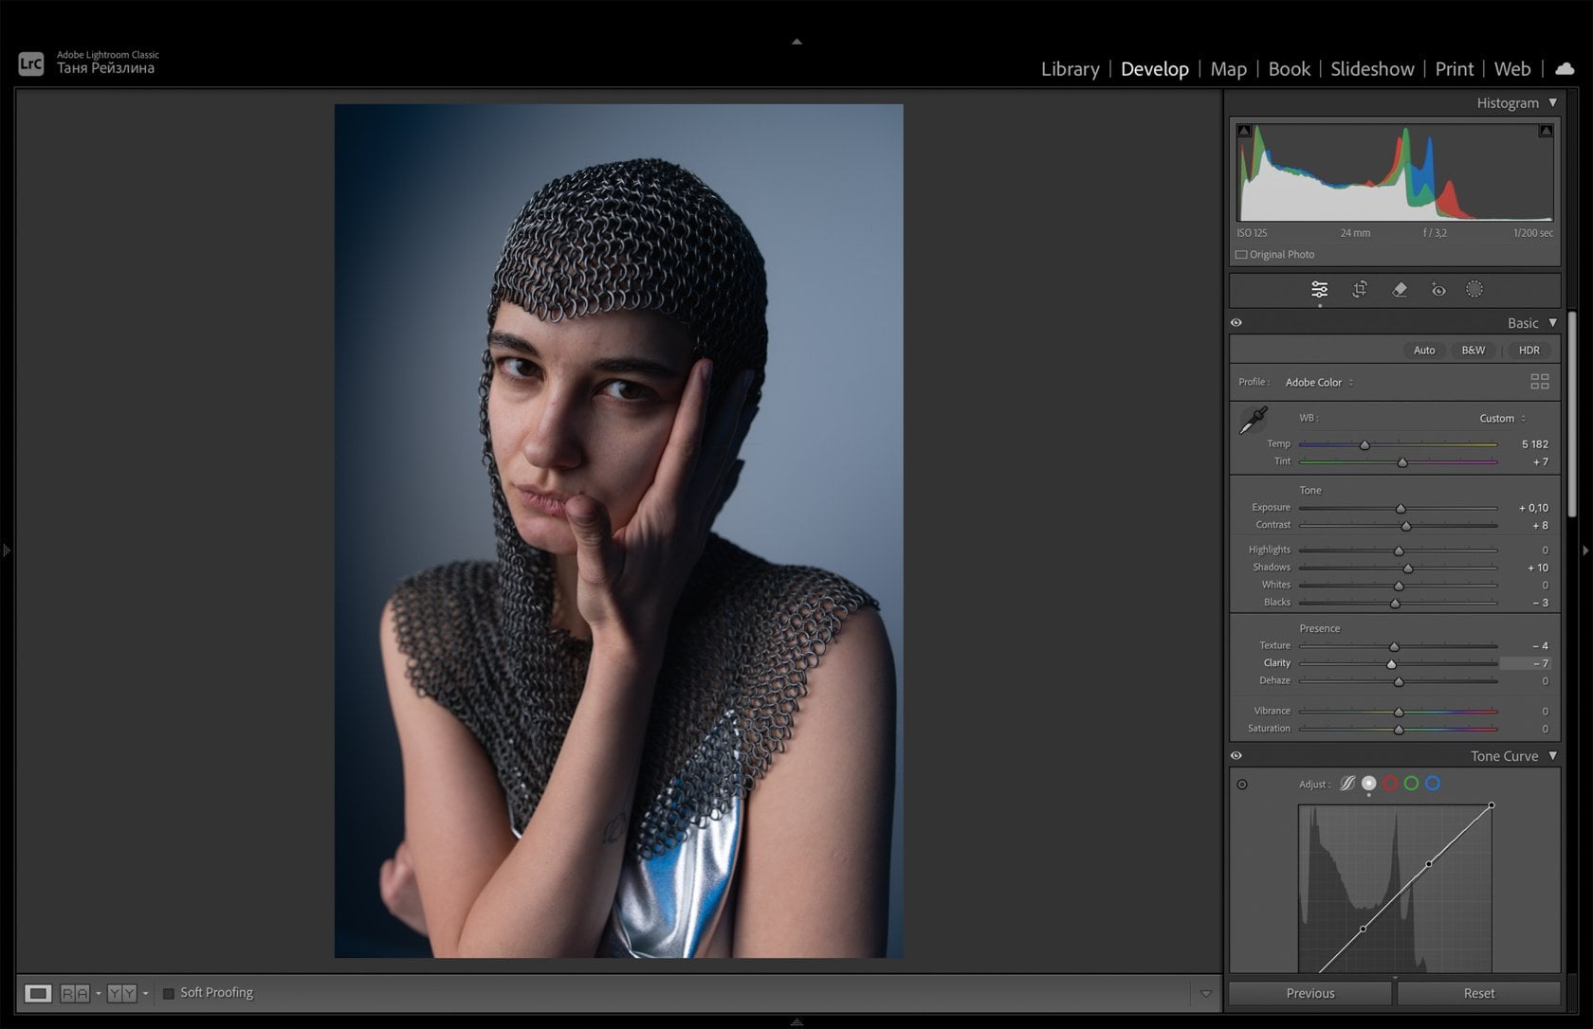Image resolution: width=1593 pixels, height=1029 pixels.
Task: Collapse the Histogram panel
Action: [1553, 102]
